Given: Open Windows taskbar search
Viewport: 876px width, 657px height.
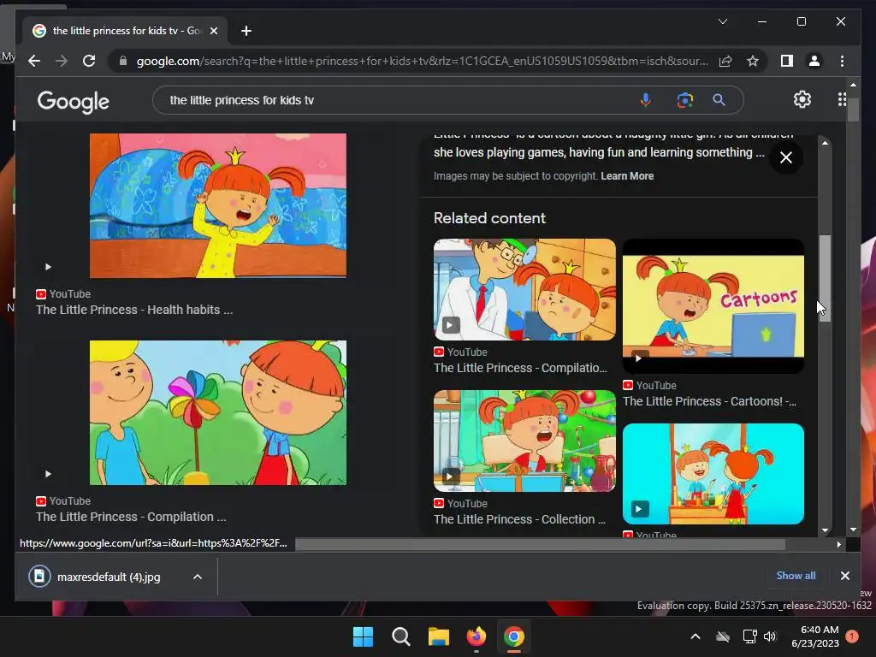Looking at the screenshot, I should [400, 636].
